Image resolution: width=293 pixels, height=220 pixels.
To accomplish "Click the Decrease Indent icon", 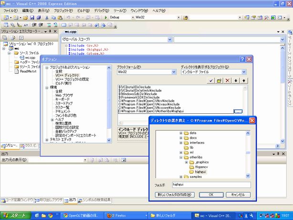I will point(34,25).
